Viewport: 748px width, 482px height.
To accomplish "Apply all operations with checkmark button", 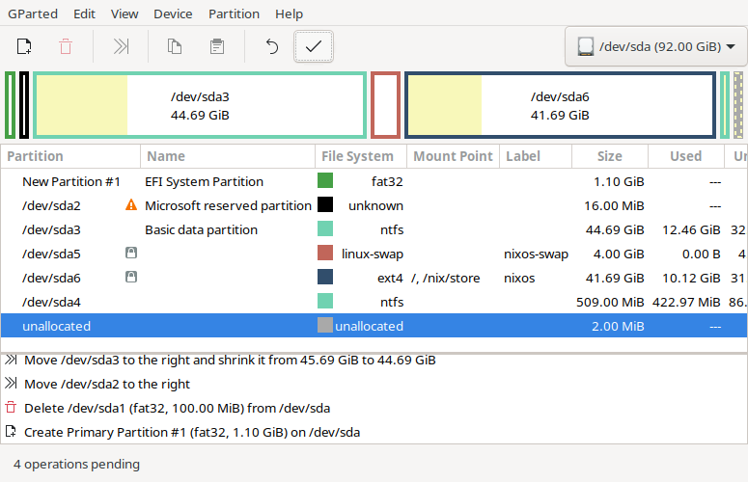I will point(314,46).
